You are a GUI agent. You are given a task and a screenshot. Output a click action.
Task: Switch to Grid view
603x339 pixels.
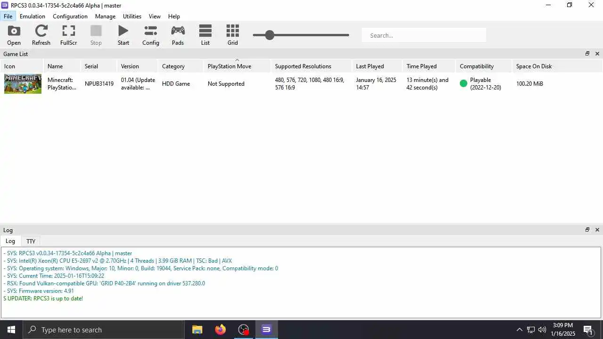(x=232, y=35)
